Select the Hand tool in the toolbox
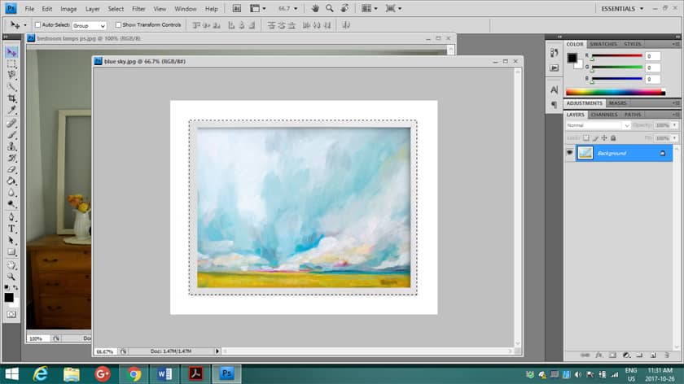Viewport: 684px width, 384px height. pyautogui.click(x=11, y=265)
